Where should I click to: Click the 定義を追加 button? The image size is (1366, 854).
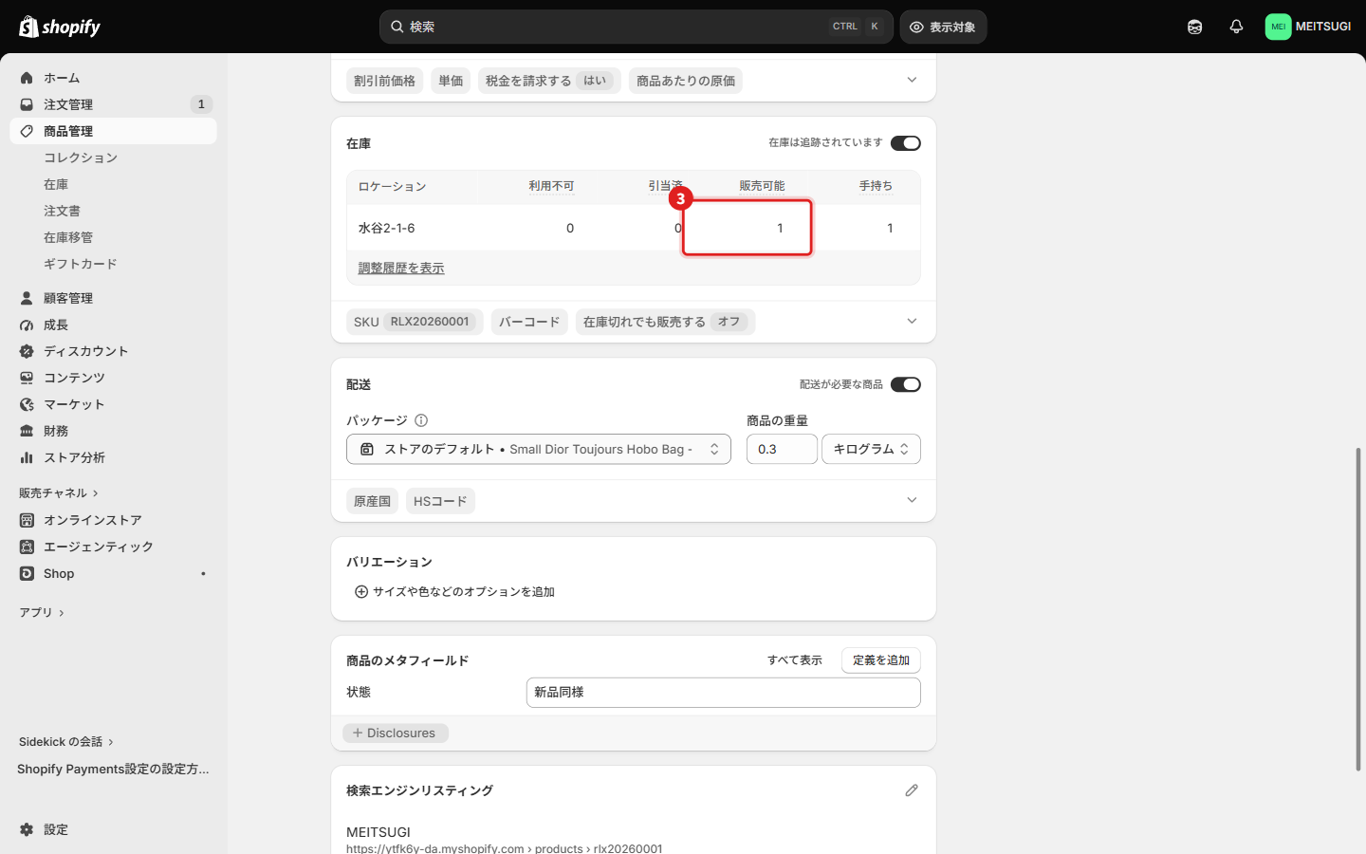(881, 660)
